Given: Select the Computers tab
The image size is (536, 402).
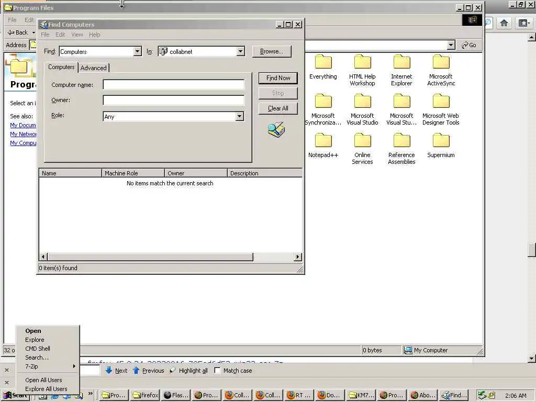Looking at the screenshot, I should (x=61, y=67).
